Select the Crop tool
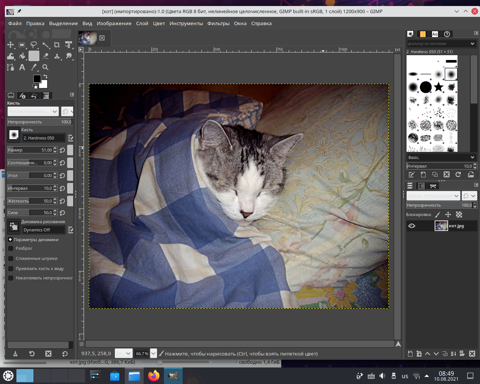The height and width of the screenshot is (384, 480). pyautogui.click(x=57, y=45)
